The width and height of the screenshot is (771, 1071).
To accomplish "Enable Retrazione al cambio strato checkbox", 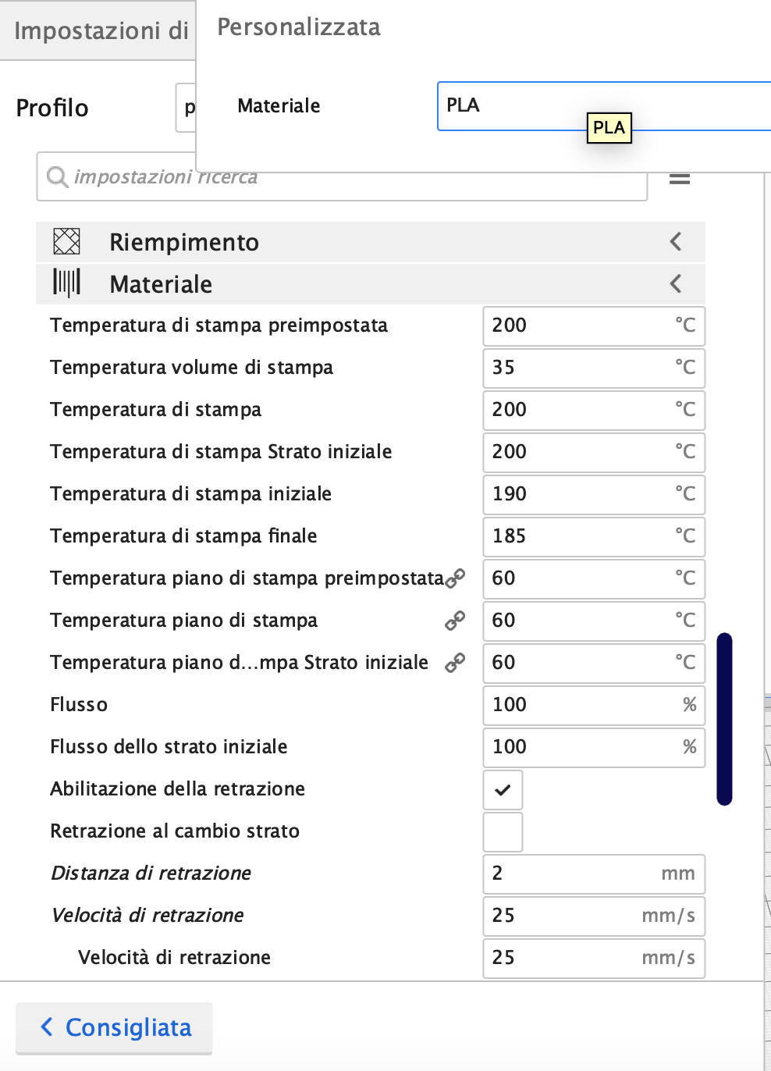I will pos(503,832).
